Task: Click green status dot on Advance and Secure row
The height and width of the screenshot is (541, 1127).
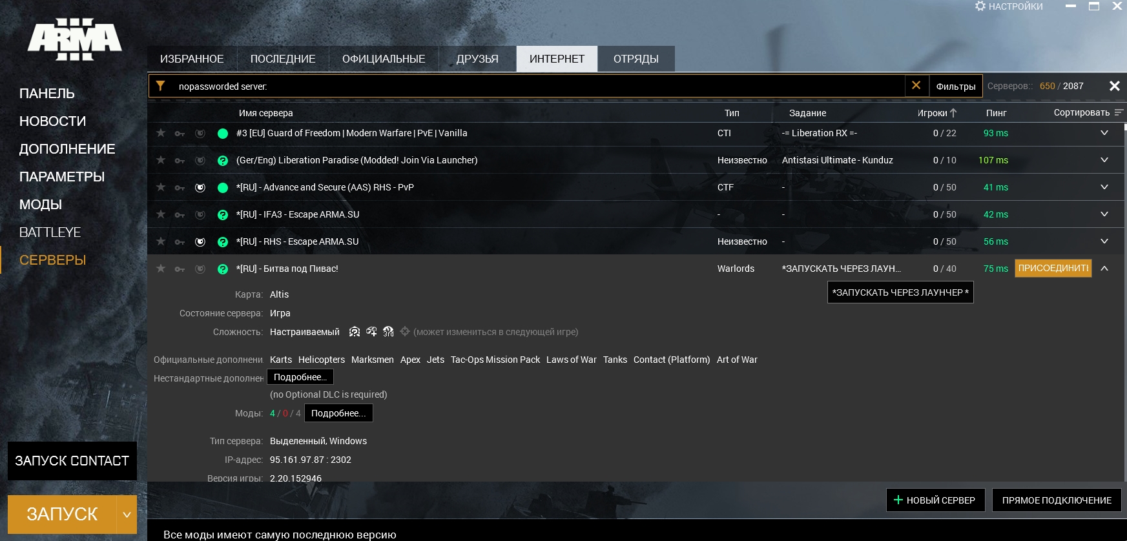Action: 223,188
